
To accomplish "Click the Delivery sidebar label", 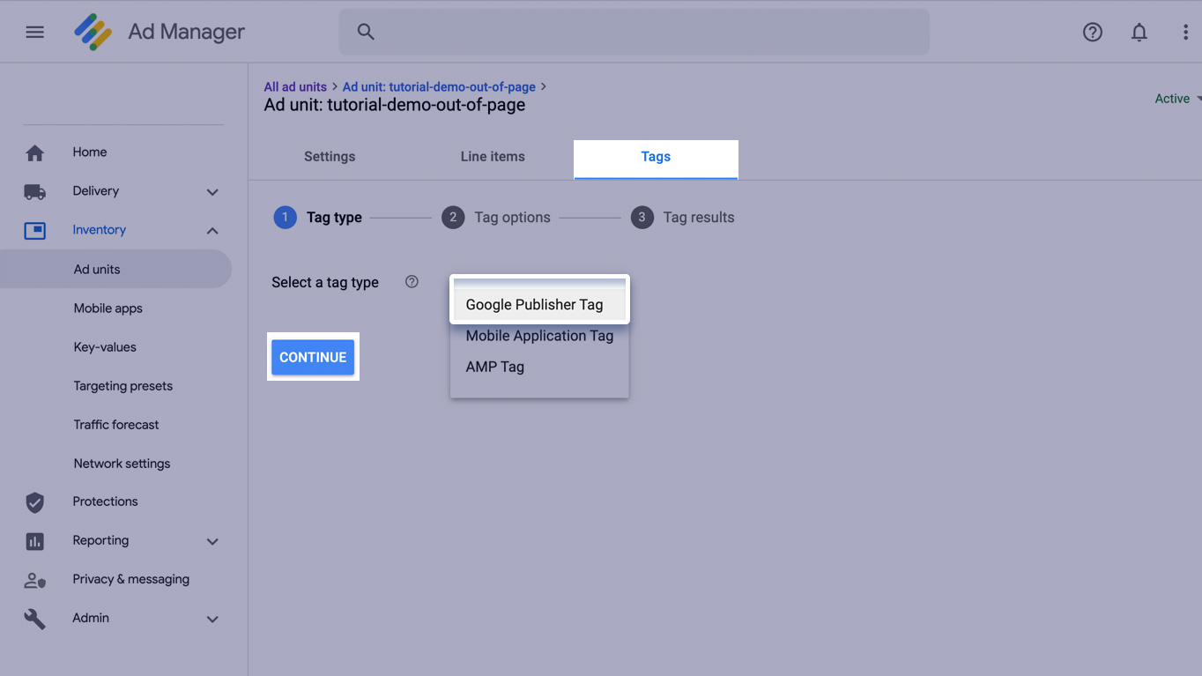I will (x=95, y=191).
